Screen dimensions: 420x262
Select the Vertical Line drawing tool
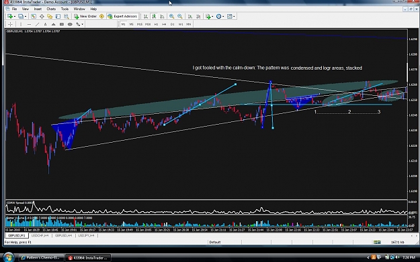[21, 24]
